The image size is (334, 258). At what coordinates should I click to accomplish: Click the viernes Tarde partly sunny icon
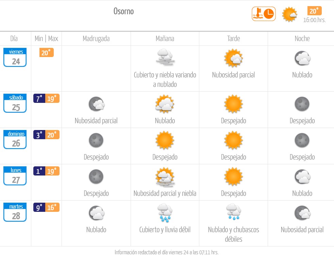(233, 58)
